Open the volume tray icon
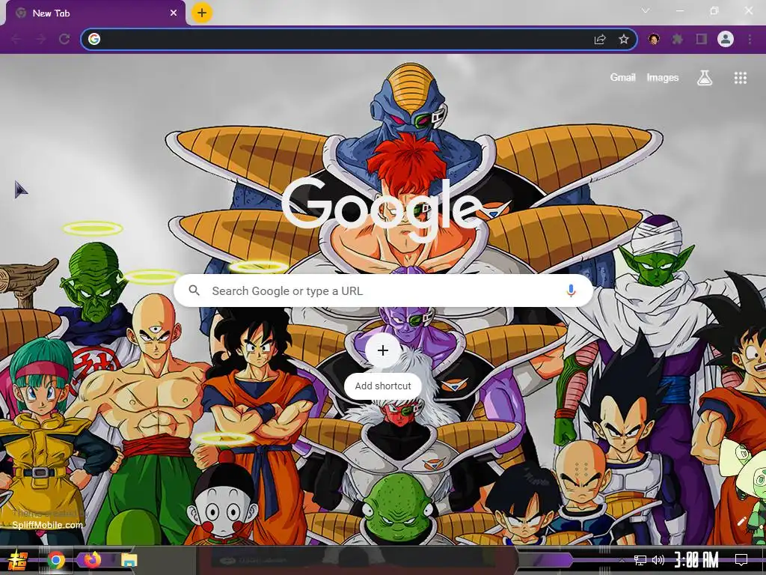 click(658, 560)
